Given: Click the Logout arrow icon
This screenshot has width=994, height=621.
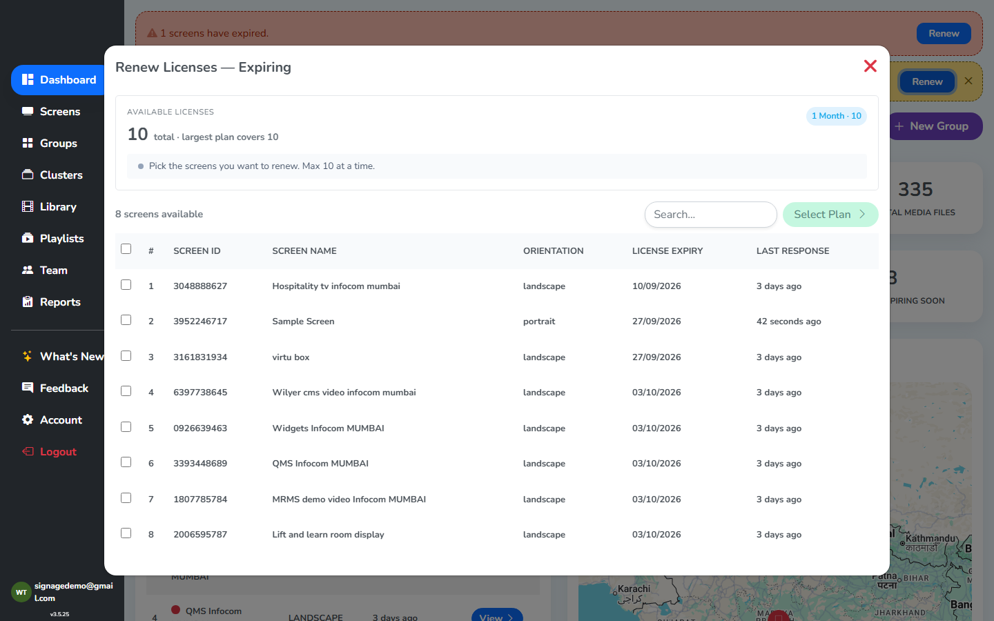Looking at the screenshot, I should coord(28,451).
